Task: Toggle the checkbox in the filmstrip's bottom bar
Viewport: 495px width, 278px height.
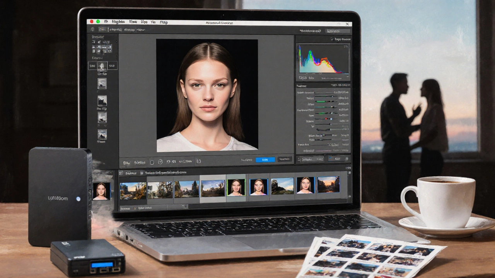Action: pyautogui.click(x=135, y=208)
